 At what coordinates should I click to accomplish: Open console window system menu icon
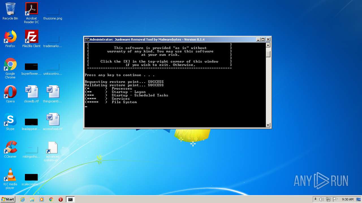(x=87, y=39)
